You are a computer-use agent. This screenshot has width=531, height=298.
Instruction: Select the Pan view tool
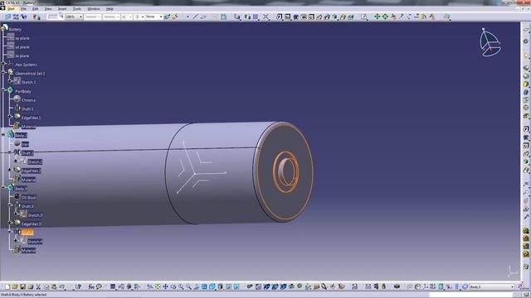point(165,287)
